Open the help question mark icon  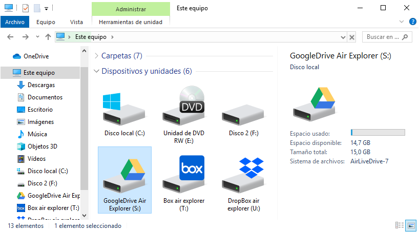coord(412,22)
